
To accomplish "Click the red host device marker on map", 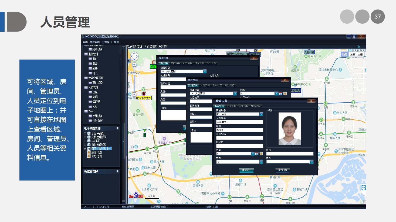I will click(x=143, y=93).
